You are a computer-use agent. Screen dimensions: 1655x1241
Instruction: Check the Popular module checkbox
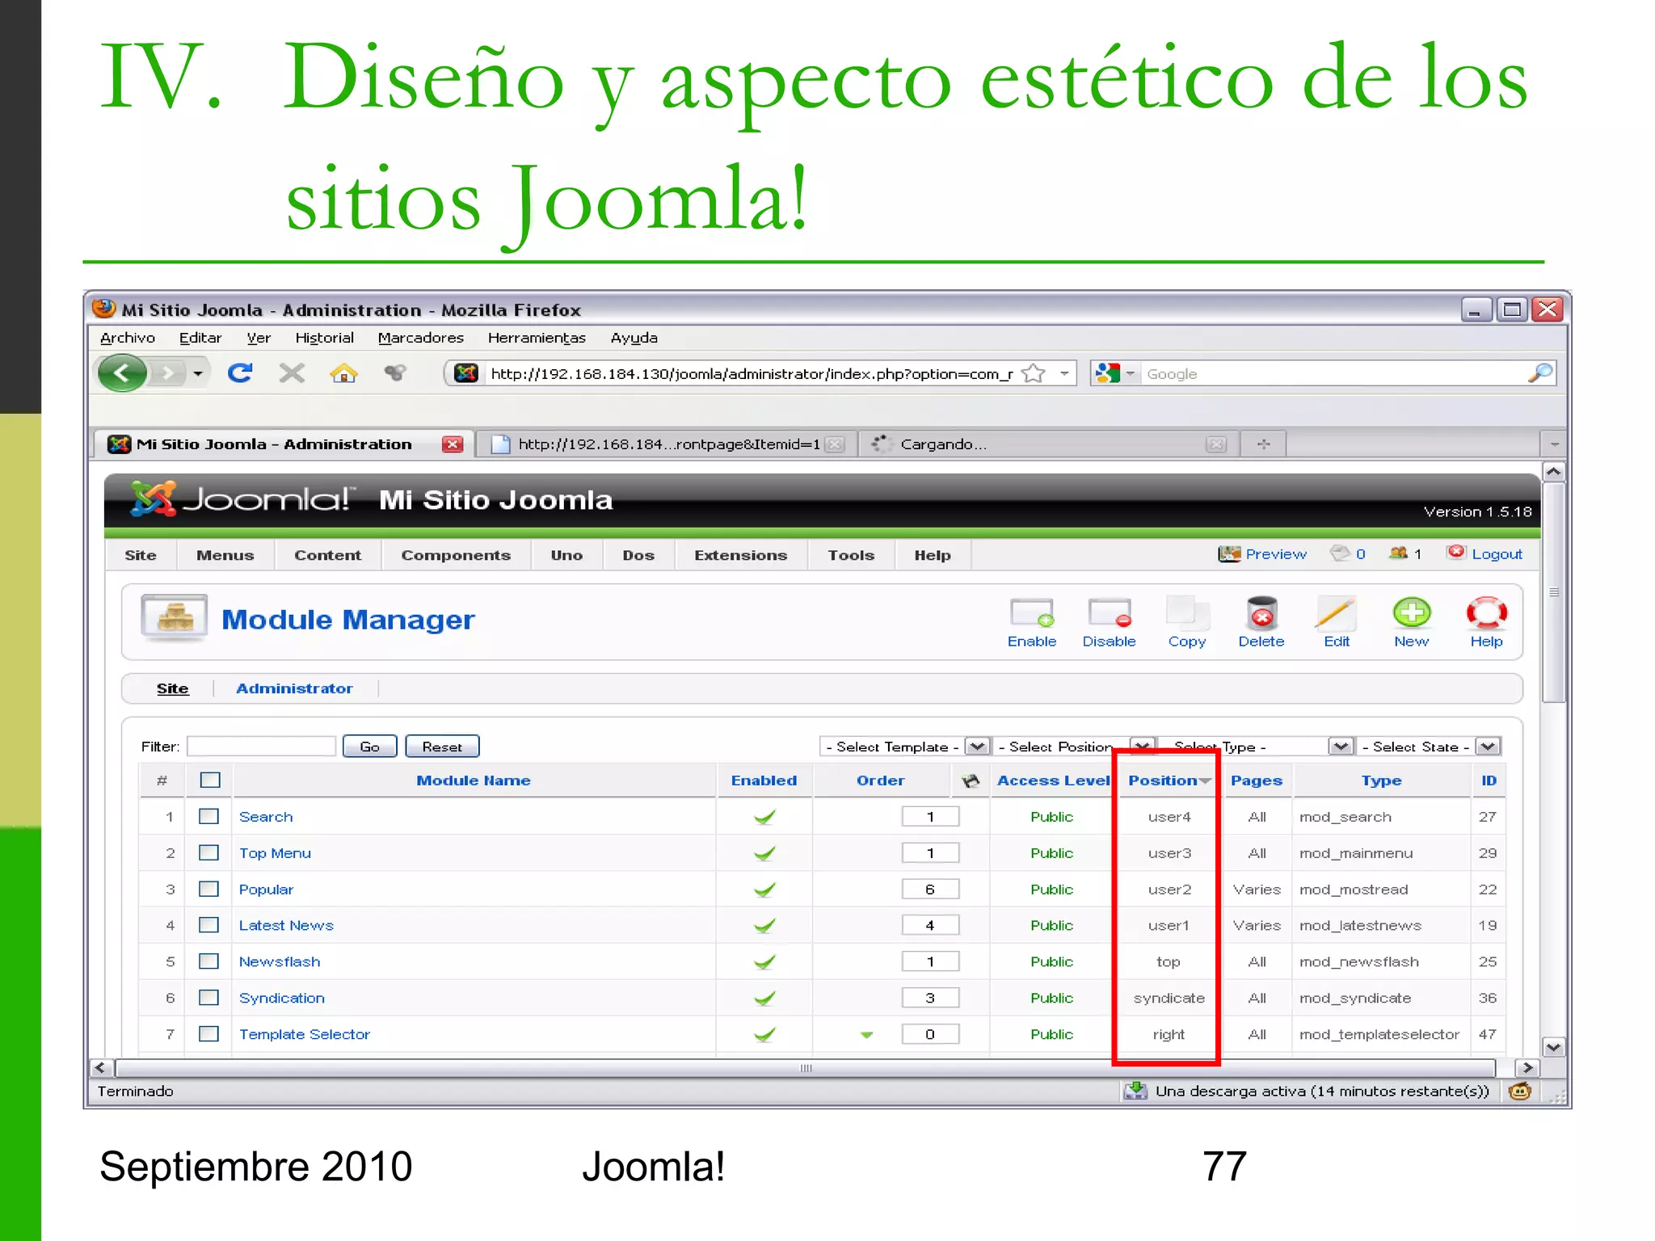point(208,889)
